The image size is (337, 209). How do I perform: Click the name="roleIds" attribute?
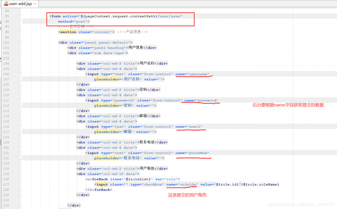pyautogui.click(x=182, y=185)
